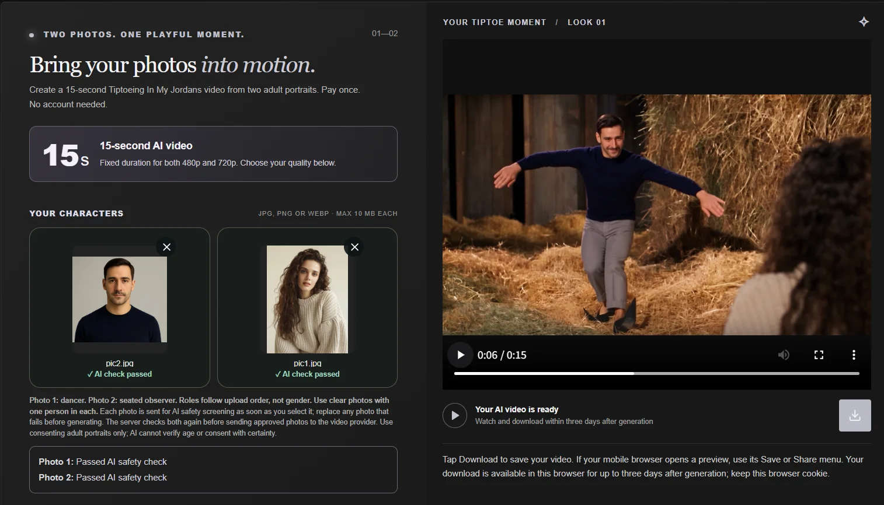Click Photo 1: Passed AI safety check
Image resolution: width=884 pixels, height=505 pixels.
point(103,462)
